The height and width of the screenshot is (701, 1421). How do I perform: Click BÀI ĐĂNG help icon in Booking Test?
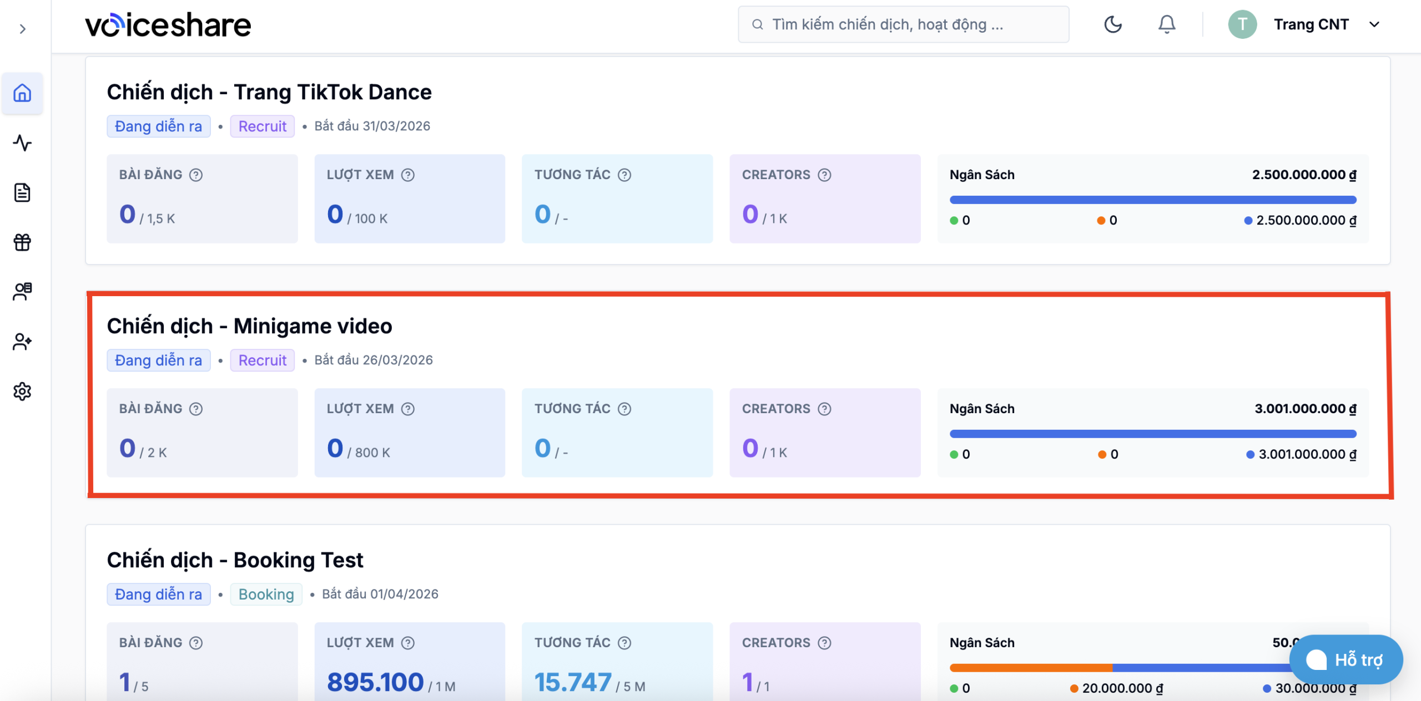(x=196, y=643)
